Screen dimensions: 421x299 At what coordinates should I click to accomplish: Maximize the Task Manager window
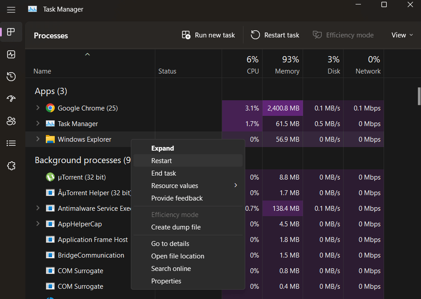pyautogui.click(x=384, y=4)
